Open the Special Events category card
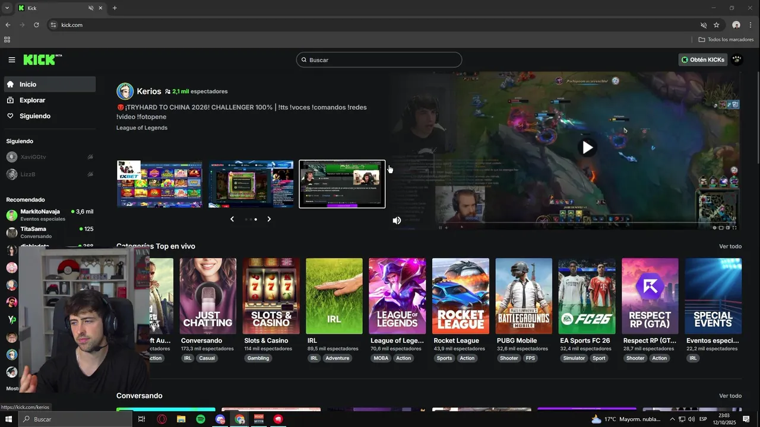 [713, 296]
